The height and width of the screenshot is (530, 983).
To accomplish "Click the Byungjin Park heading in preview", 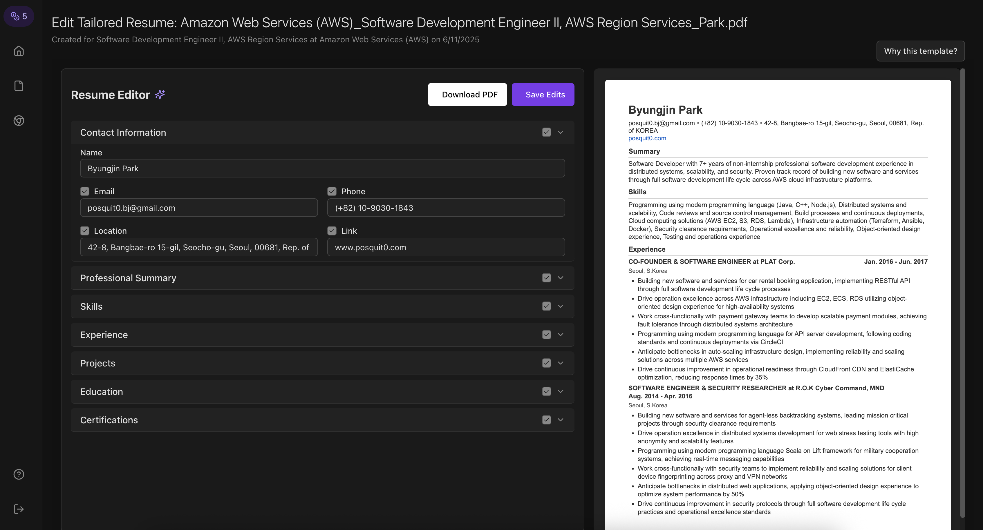I will point(665,110).
